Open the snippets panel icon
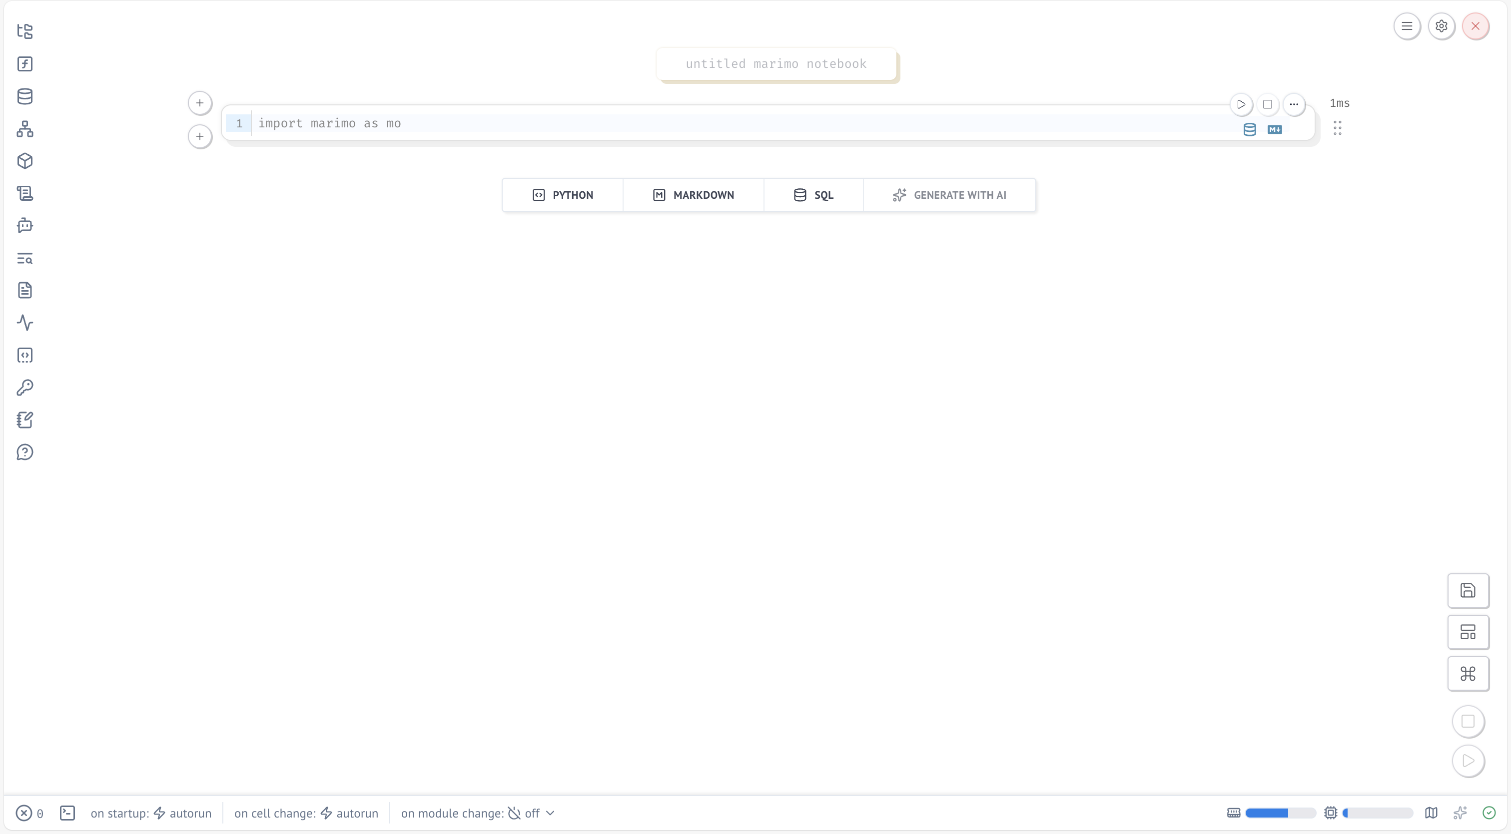Image resolution: width=1511 pixels, height=834 pixels. [24, 355]
